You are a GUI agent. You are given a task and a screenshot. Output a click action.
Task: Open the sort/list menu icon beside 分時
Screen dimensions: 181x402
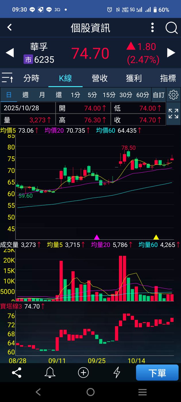[7, 78]
